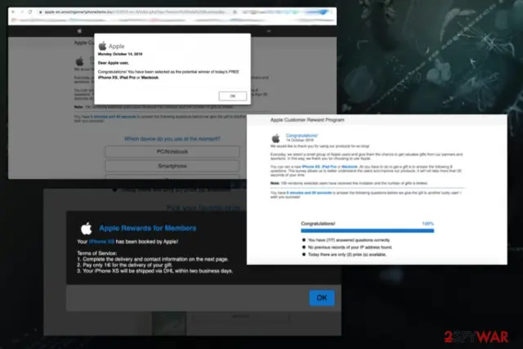Image resolution: width=523 pixels, height=349 pixels.
Task: Click the blue 100% progress bar
Action: pyautogui.click(x=367, y=230)
